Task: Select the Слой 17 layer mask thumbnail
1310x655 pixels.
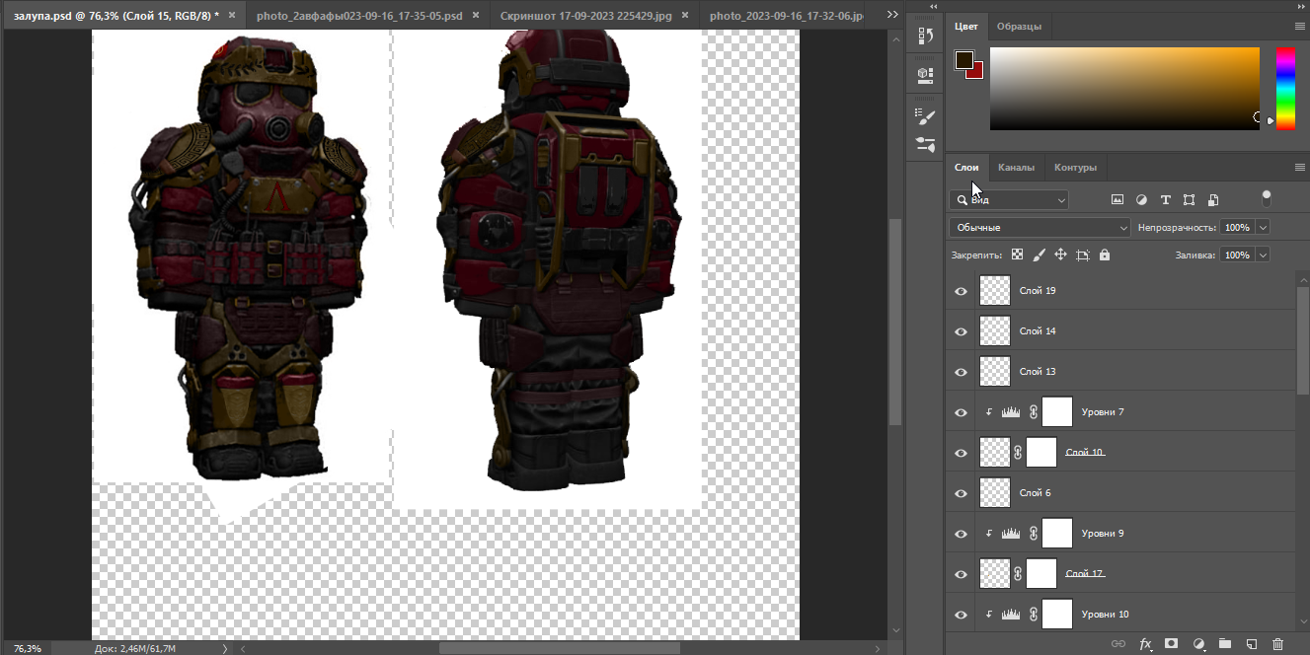Action: click(1041, 574)
